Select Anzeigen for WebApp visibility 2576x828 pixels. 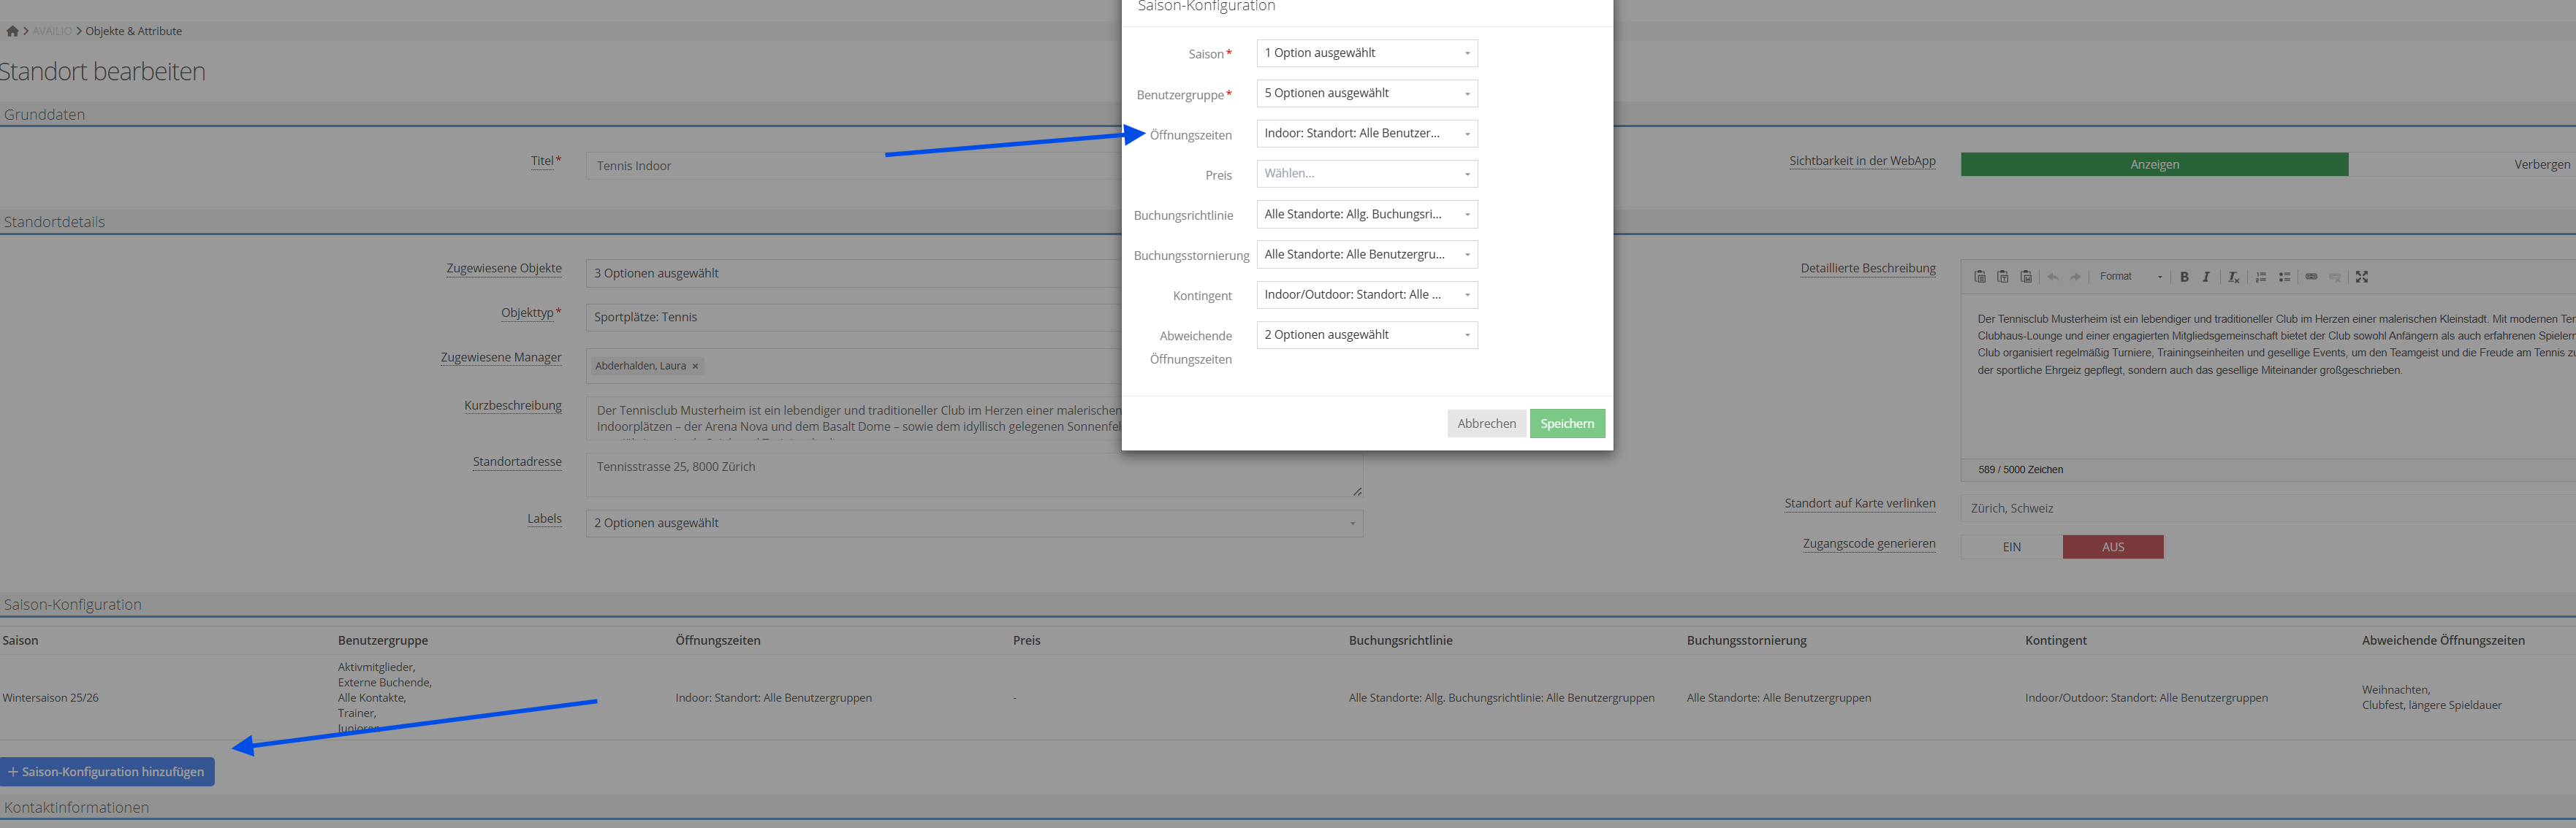click(2154, 165)
